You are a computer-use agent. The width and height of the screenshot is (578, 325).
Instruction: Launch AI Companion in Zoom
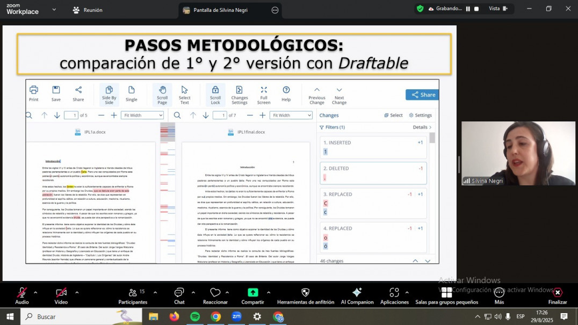point(357,296)
